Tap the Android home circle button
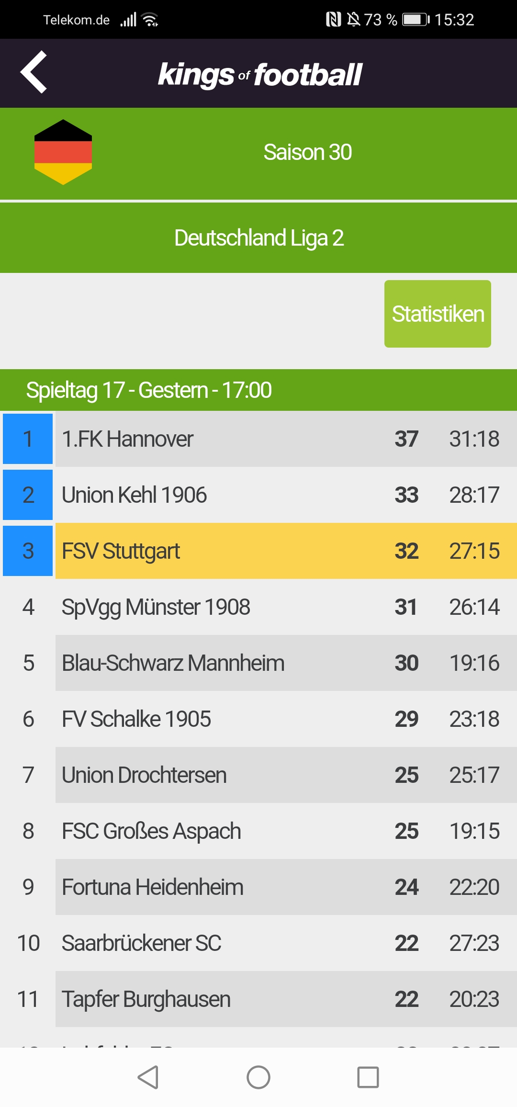The height and width of the screenshot is (1107, 517). 258,1077
